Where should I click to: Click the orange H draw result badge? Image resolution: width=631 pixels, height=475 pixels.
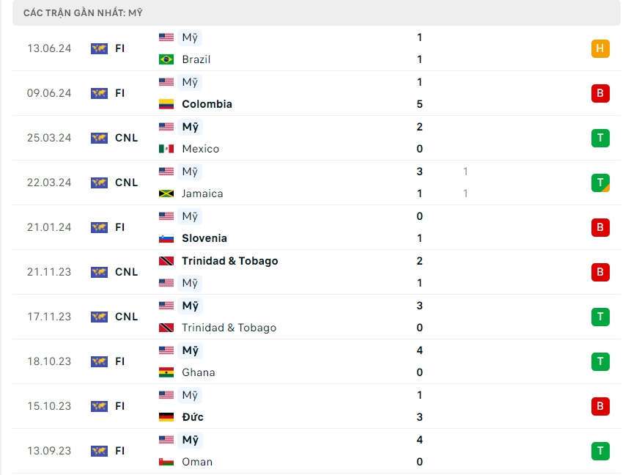(x=600, y=48)
